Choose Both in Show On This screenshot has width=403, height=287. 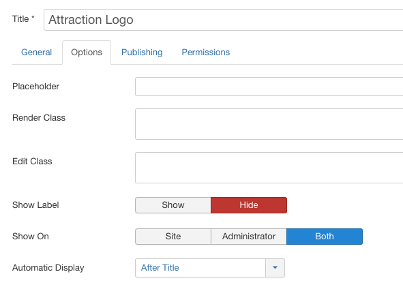325,237
